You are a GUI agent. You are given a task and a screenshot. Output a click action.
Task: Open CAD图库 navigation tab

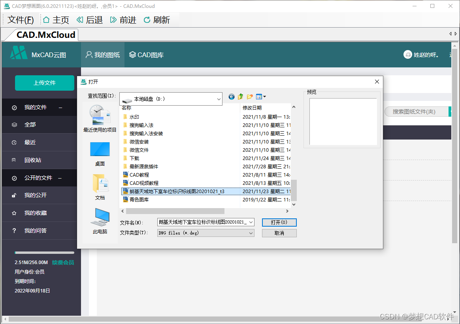[146, 55]
